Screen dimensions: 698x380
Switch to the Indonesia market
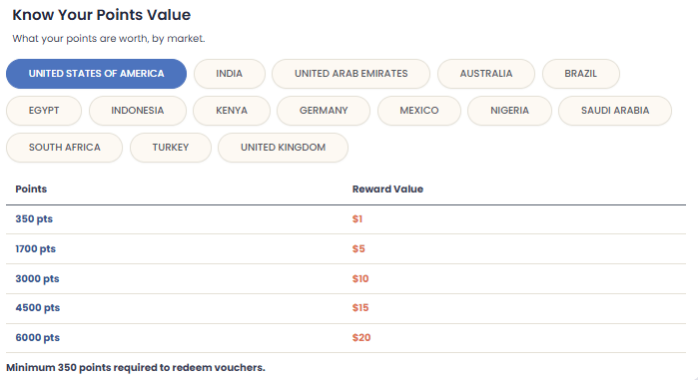pos(138,111)
